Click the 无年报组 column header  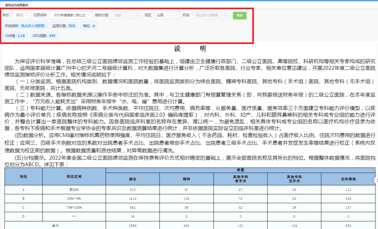point(348,179)
